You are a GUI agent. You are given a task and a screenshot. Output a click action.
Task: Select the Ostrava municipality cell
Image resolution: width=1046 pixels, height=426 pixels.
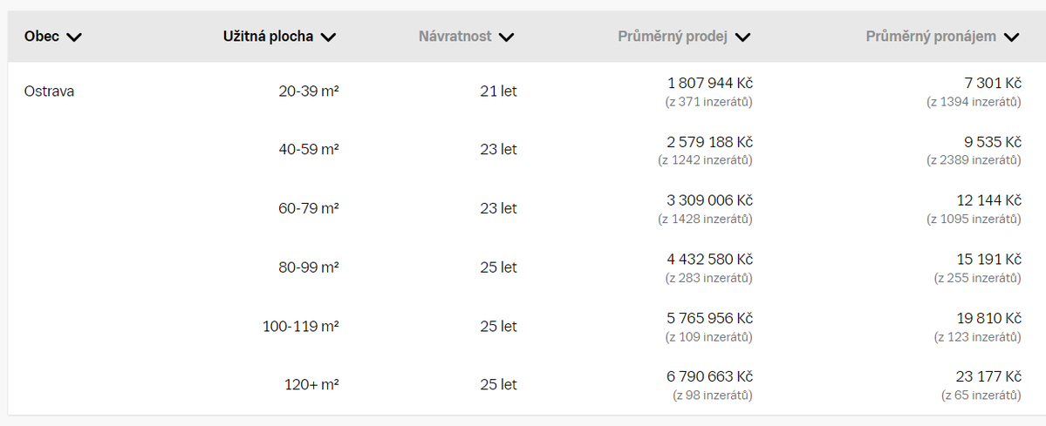click(49, 91)
